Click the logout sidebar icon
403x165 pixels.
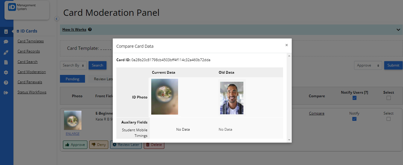click(6, 93)
